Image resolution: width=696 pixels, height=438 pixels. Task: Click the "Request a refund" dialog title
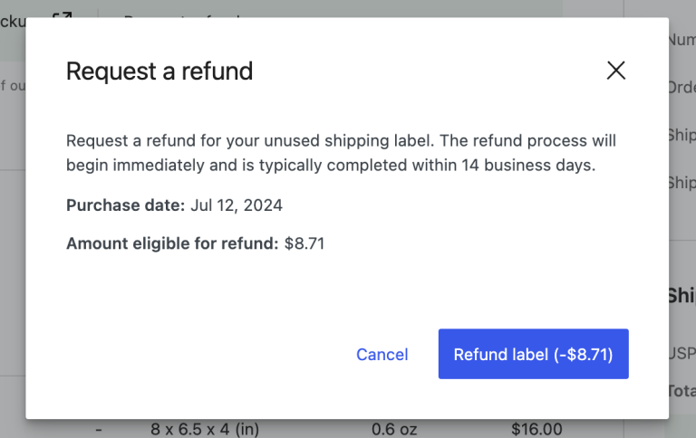tap(159, 71)
